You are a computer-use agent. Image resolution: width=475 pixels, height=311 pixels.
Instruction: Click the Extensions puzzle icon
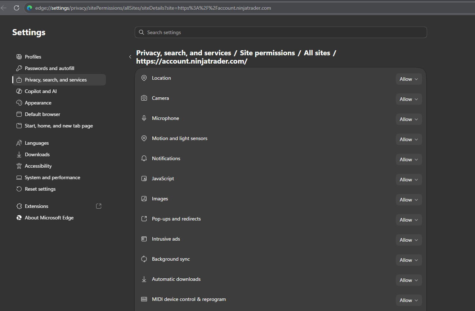[x=19, y=206]
